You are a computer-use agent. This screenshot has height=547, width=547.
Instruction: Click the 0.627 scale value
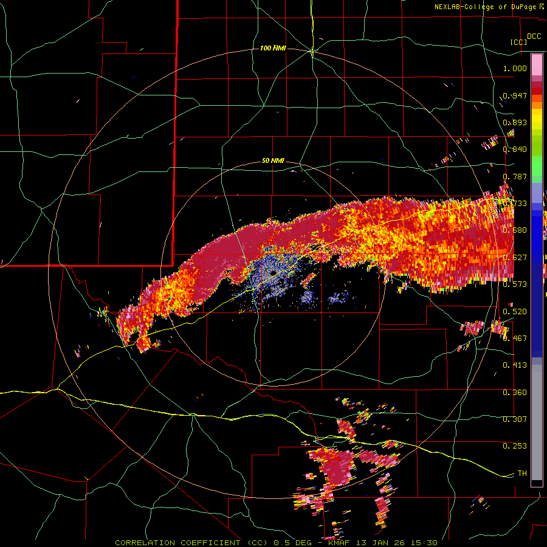tap(515, 258)
